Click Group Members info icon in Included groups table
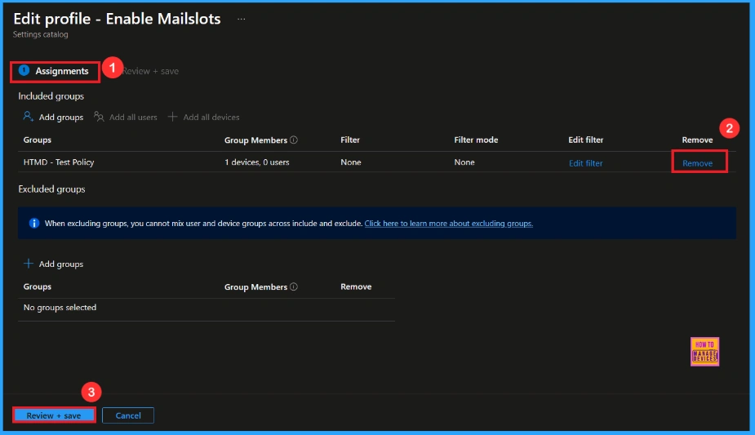This screenshot has height=435, width=755. coord(294,140)
